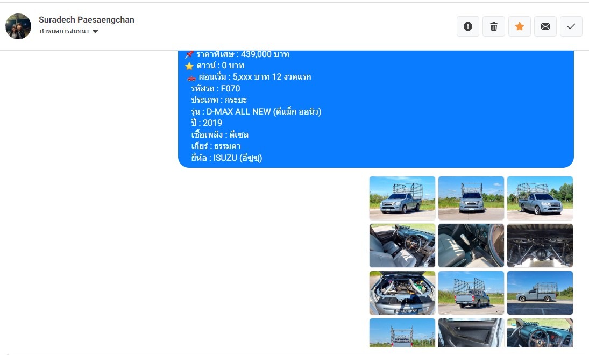Screen dimensions: 589x355
Task: Open the side-profile photo of the pickup
Action: tap(540, 293)
